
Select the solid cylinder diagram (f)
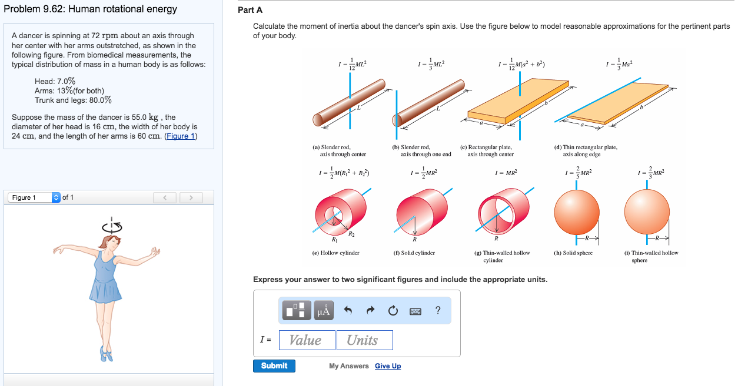pyautogui.click(x=422, y=212)
